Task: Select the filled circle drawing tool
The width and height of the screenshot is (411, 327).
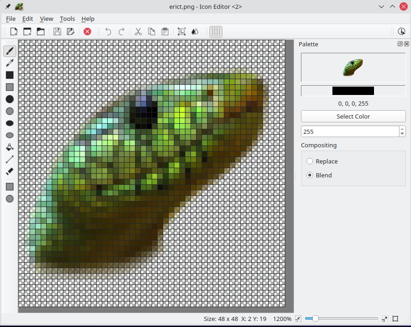Action: (9, 99)
